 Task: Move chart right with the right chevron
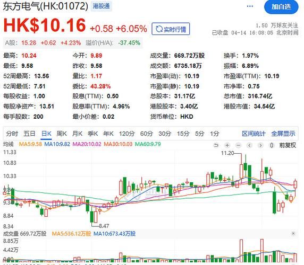click(x=260, y=145)
